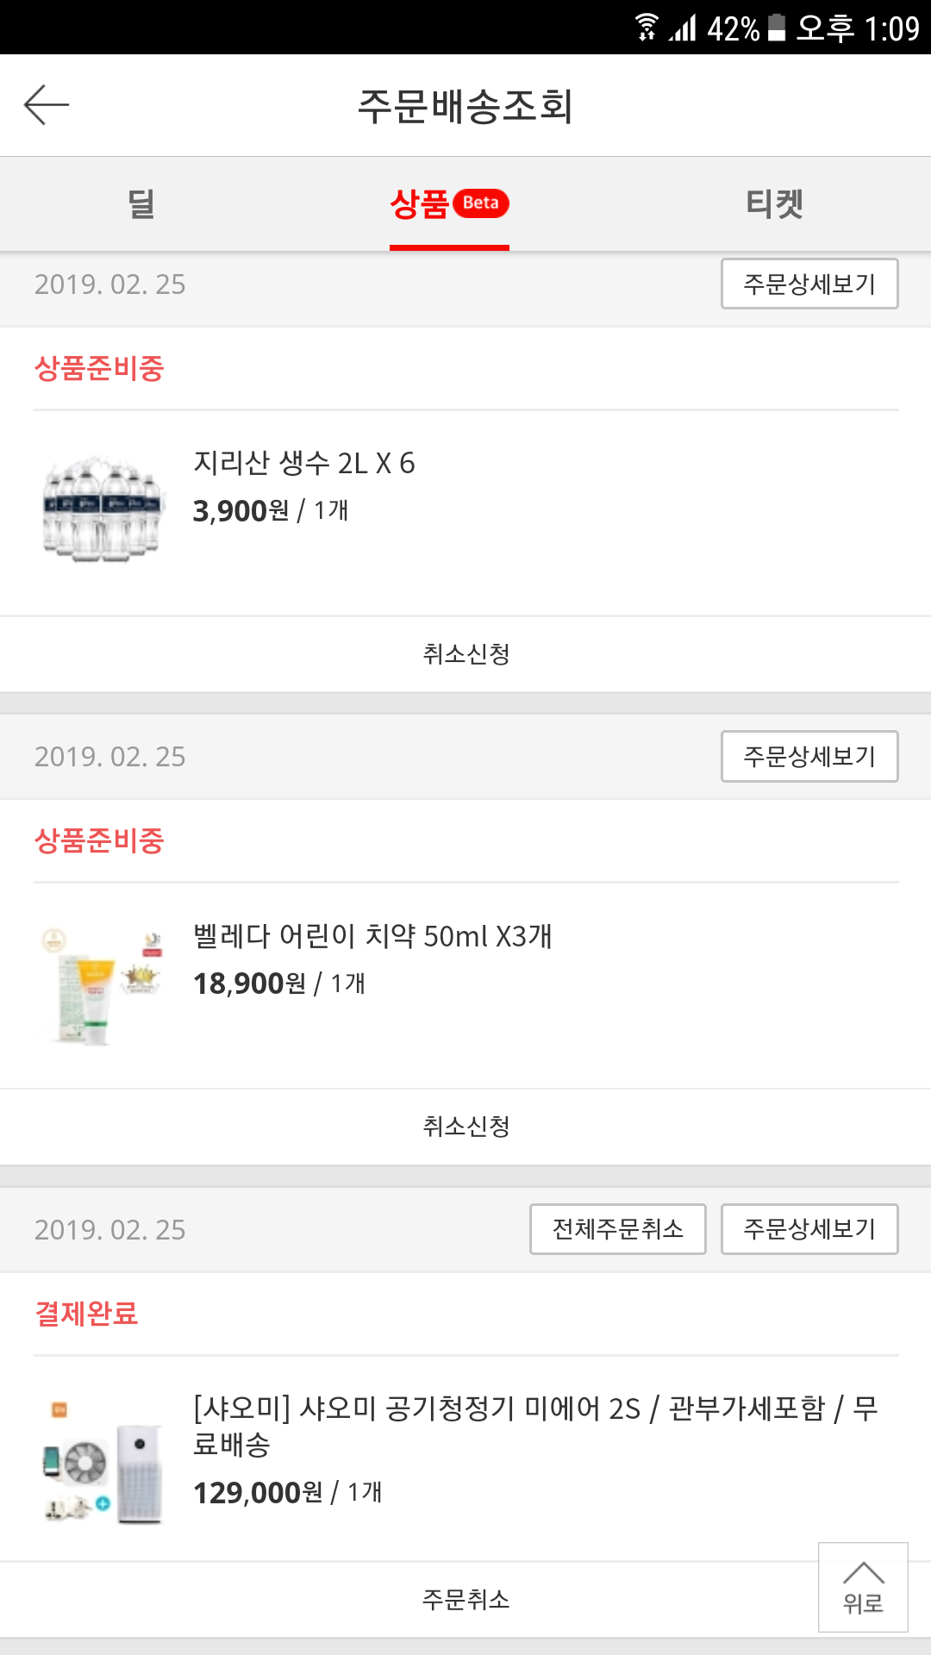Open the 벨레다 toothpaste product thumbnail
The width and height of the screenshot is (931, 1655).
click(x=103, y=984)
